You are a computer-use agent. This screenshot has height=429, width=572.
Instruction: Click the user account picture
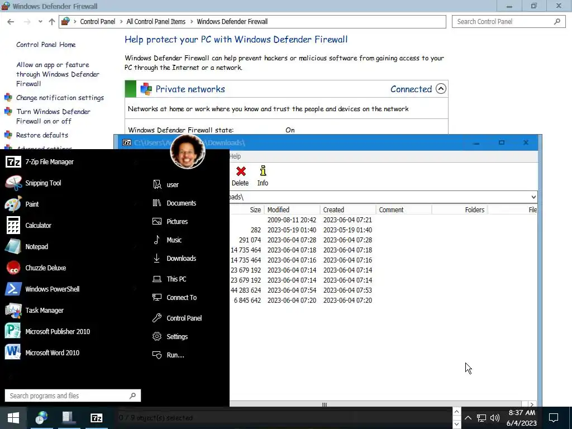188,151
